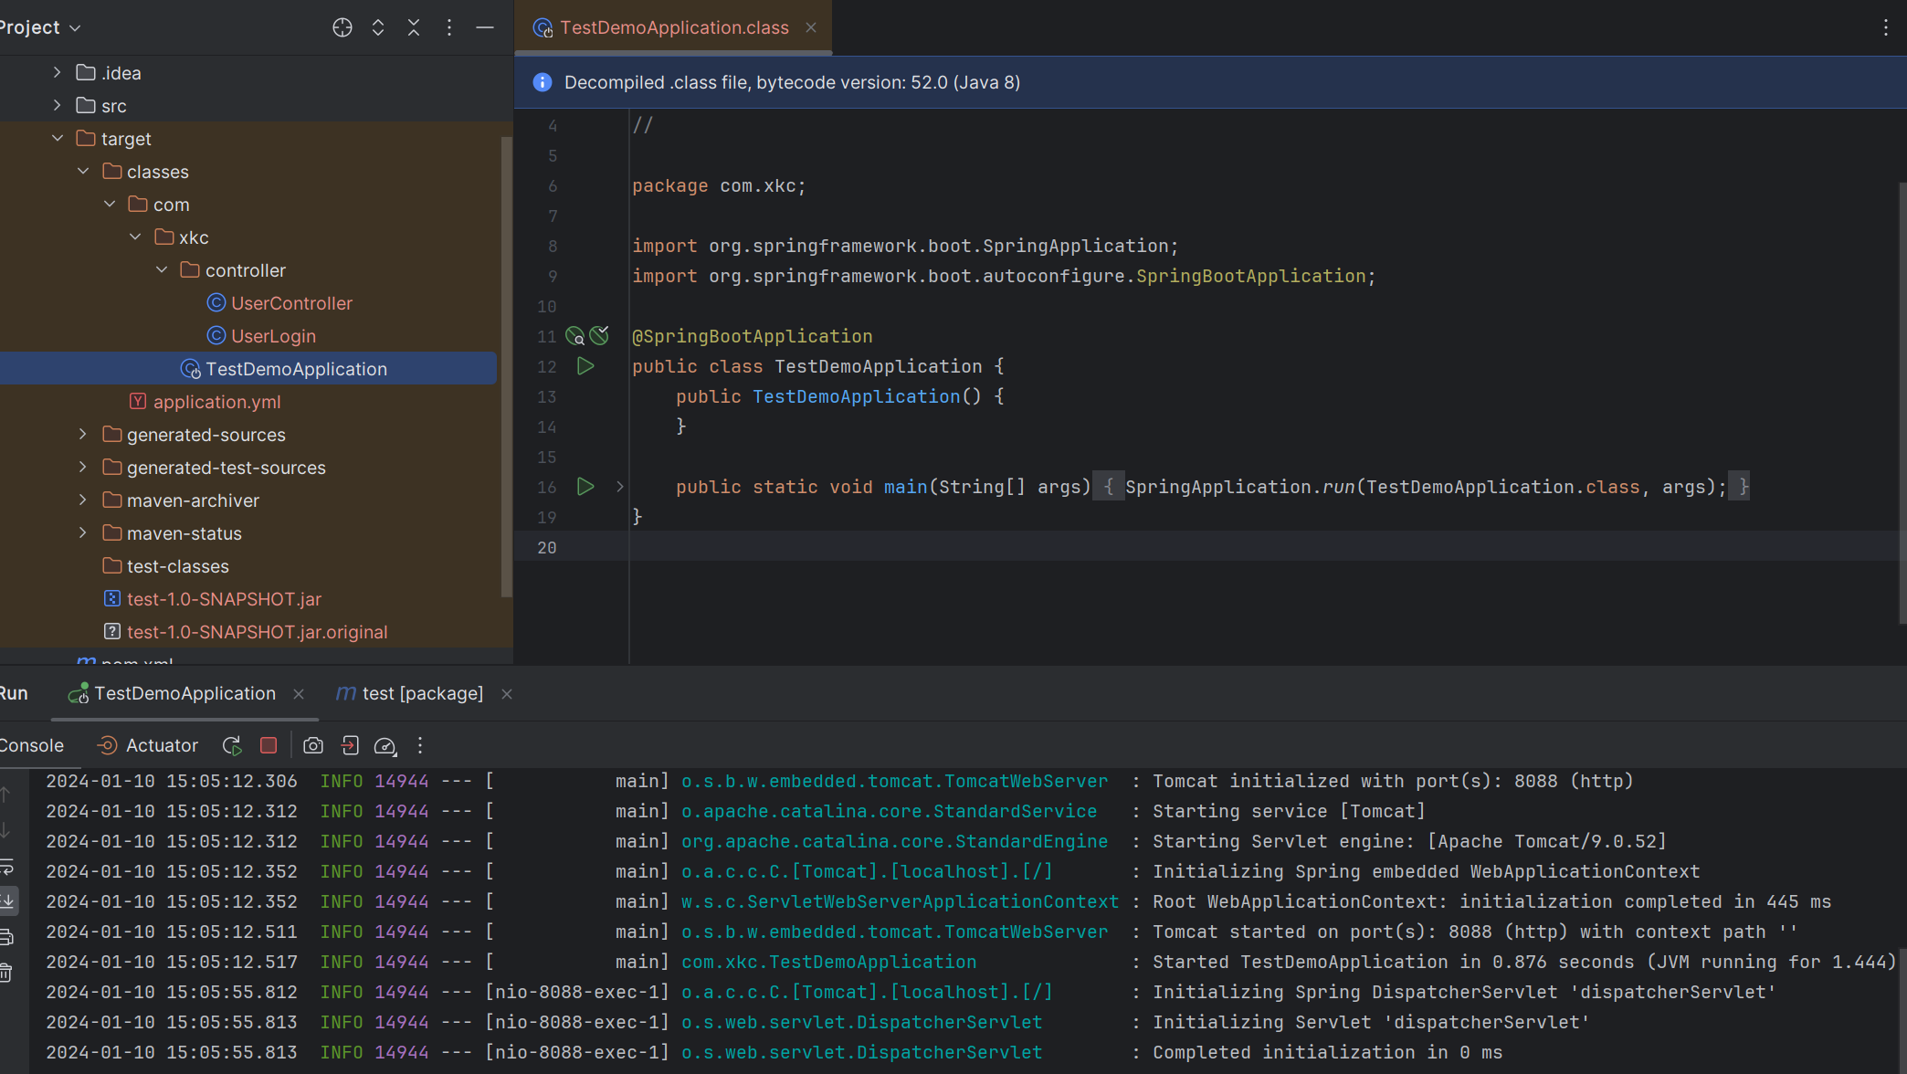Expand the generated-sources folder

83,435
